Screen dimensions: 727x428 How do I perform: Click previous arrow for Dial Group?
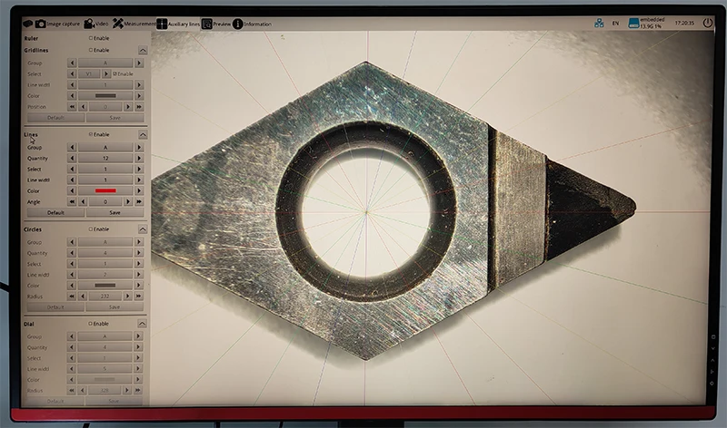coord(72,336)
